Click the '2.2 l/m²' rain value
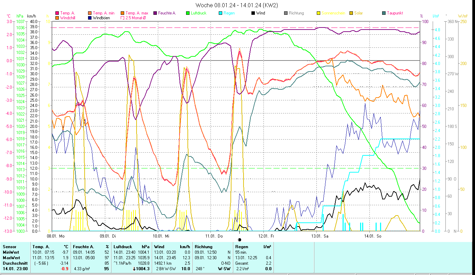Image resolution: width=475 pixels, height=275 pixels. pos(242,269)
